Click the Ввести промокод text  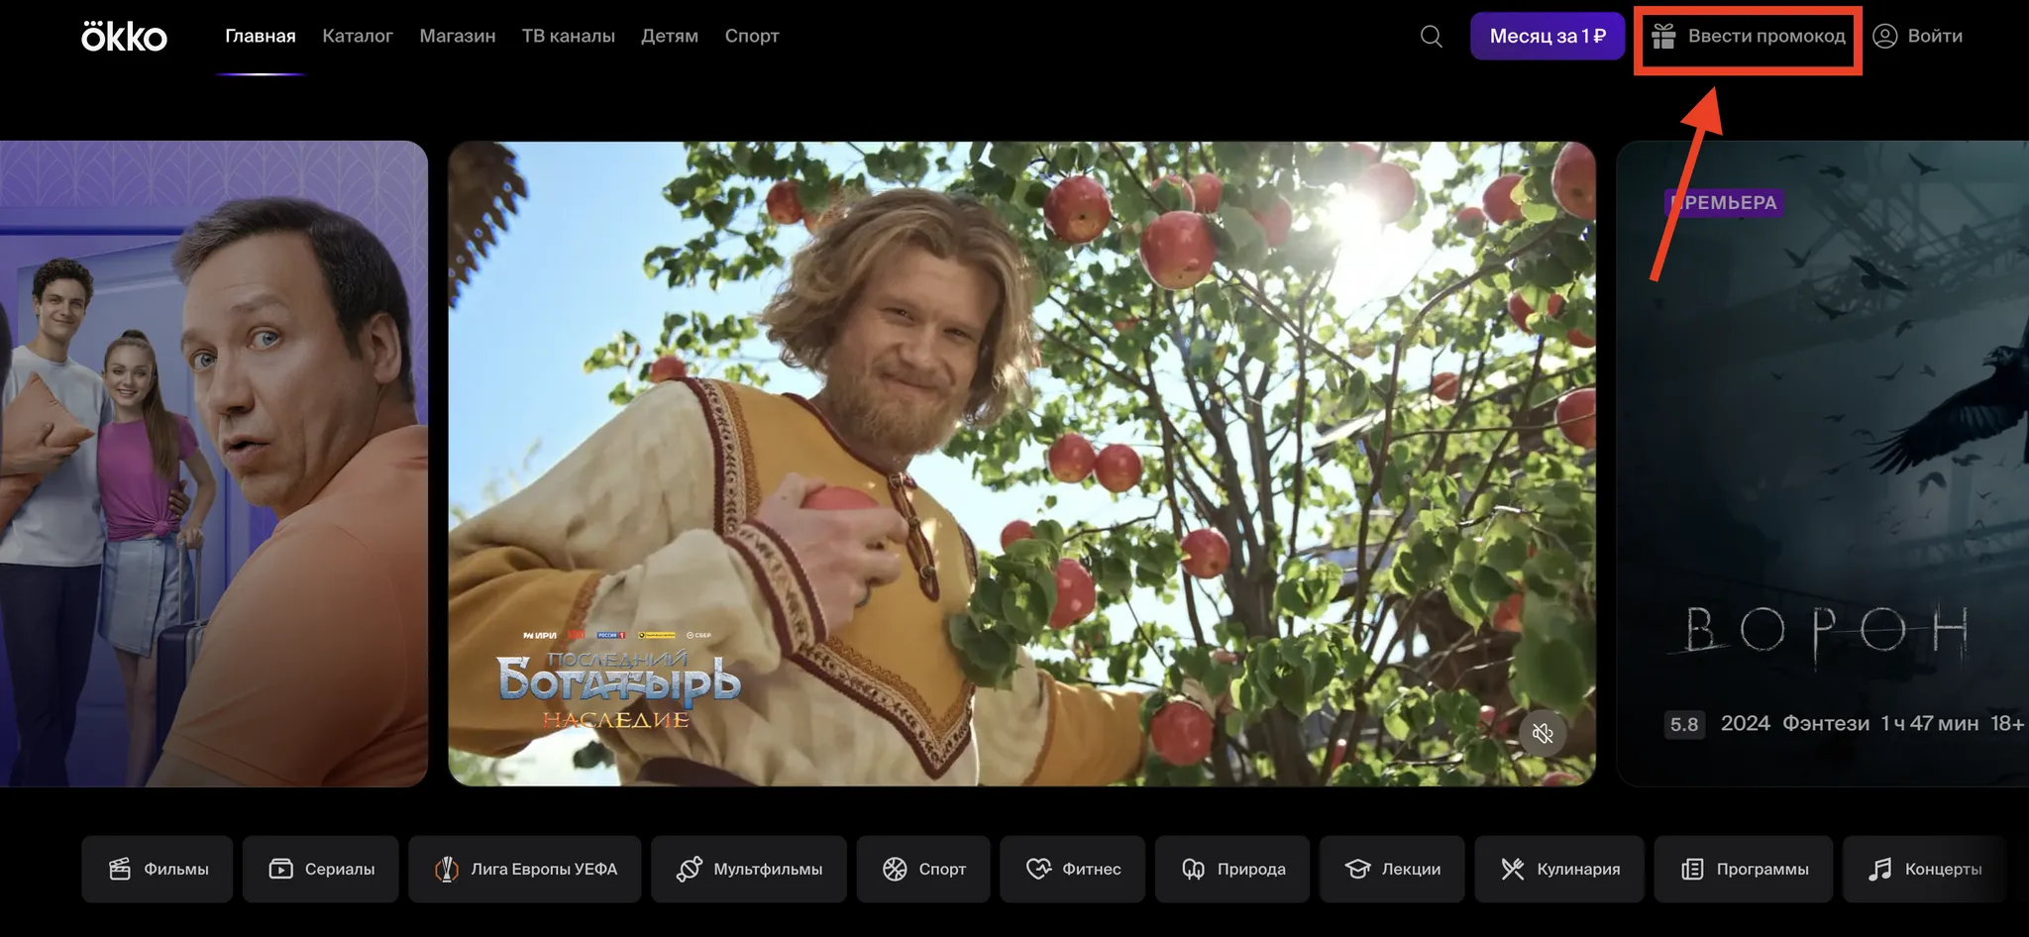coord(1766,37)
